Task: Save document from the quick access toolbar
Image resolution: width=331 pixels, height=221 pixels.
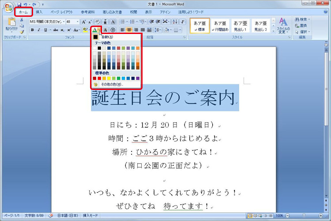Action: pos(19,4)
